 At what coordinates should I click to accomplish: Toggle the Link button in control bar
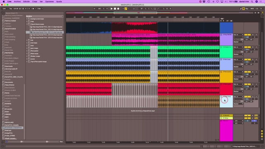(x=4, y=9)
